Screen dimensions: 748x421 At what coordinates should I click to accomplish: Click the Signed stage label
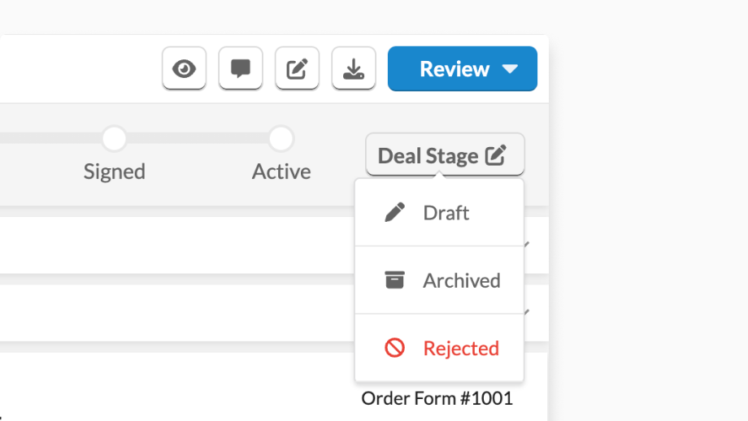click(115, 171)
